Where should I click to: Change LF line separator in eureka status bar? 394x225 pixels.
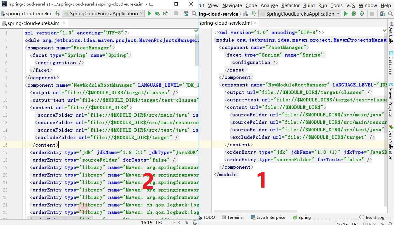tap(159, 223)
